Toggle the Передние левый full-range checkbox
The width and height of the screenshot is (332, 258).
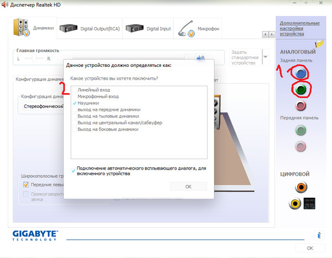pos(26,185)
